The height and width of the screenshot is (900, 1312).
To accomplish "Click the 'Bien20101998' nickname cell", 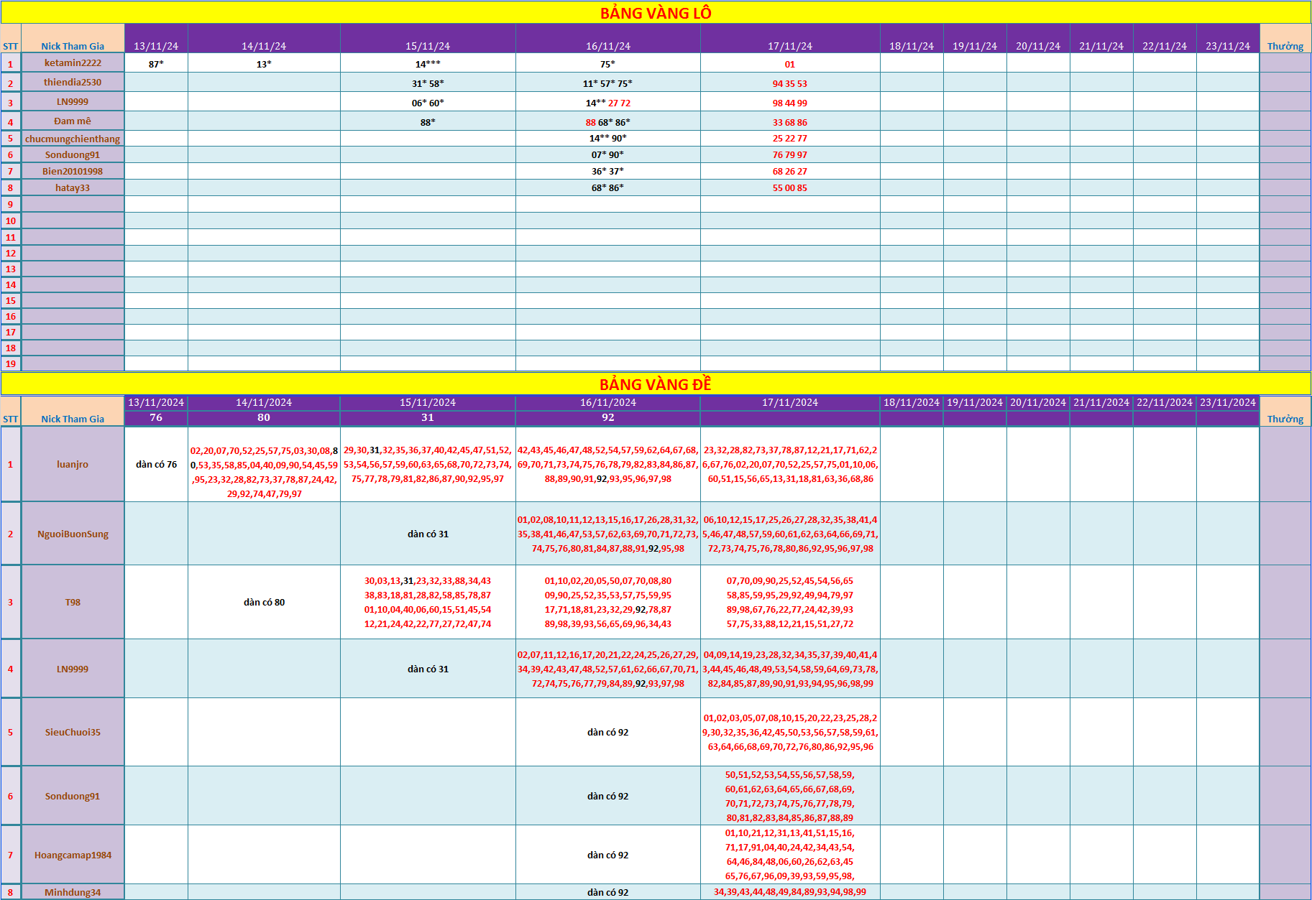I will 73,171.
